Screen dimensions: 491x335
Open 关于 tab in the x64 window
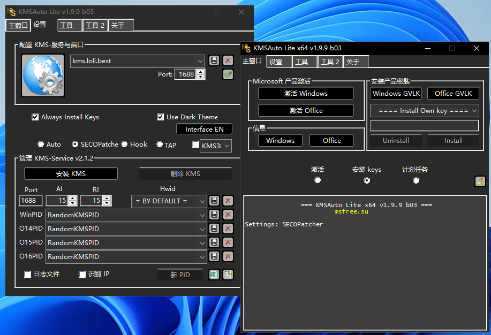(356, 62)
